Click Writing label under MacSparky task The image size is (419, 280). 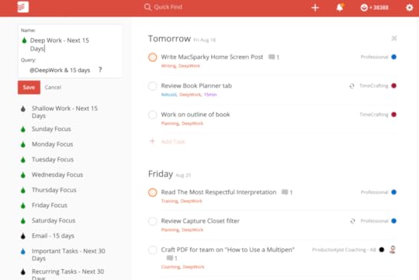168,66
